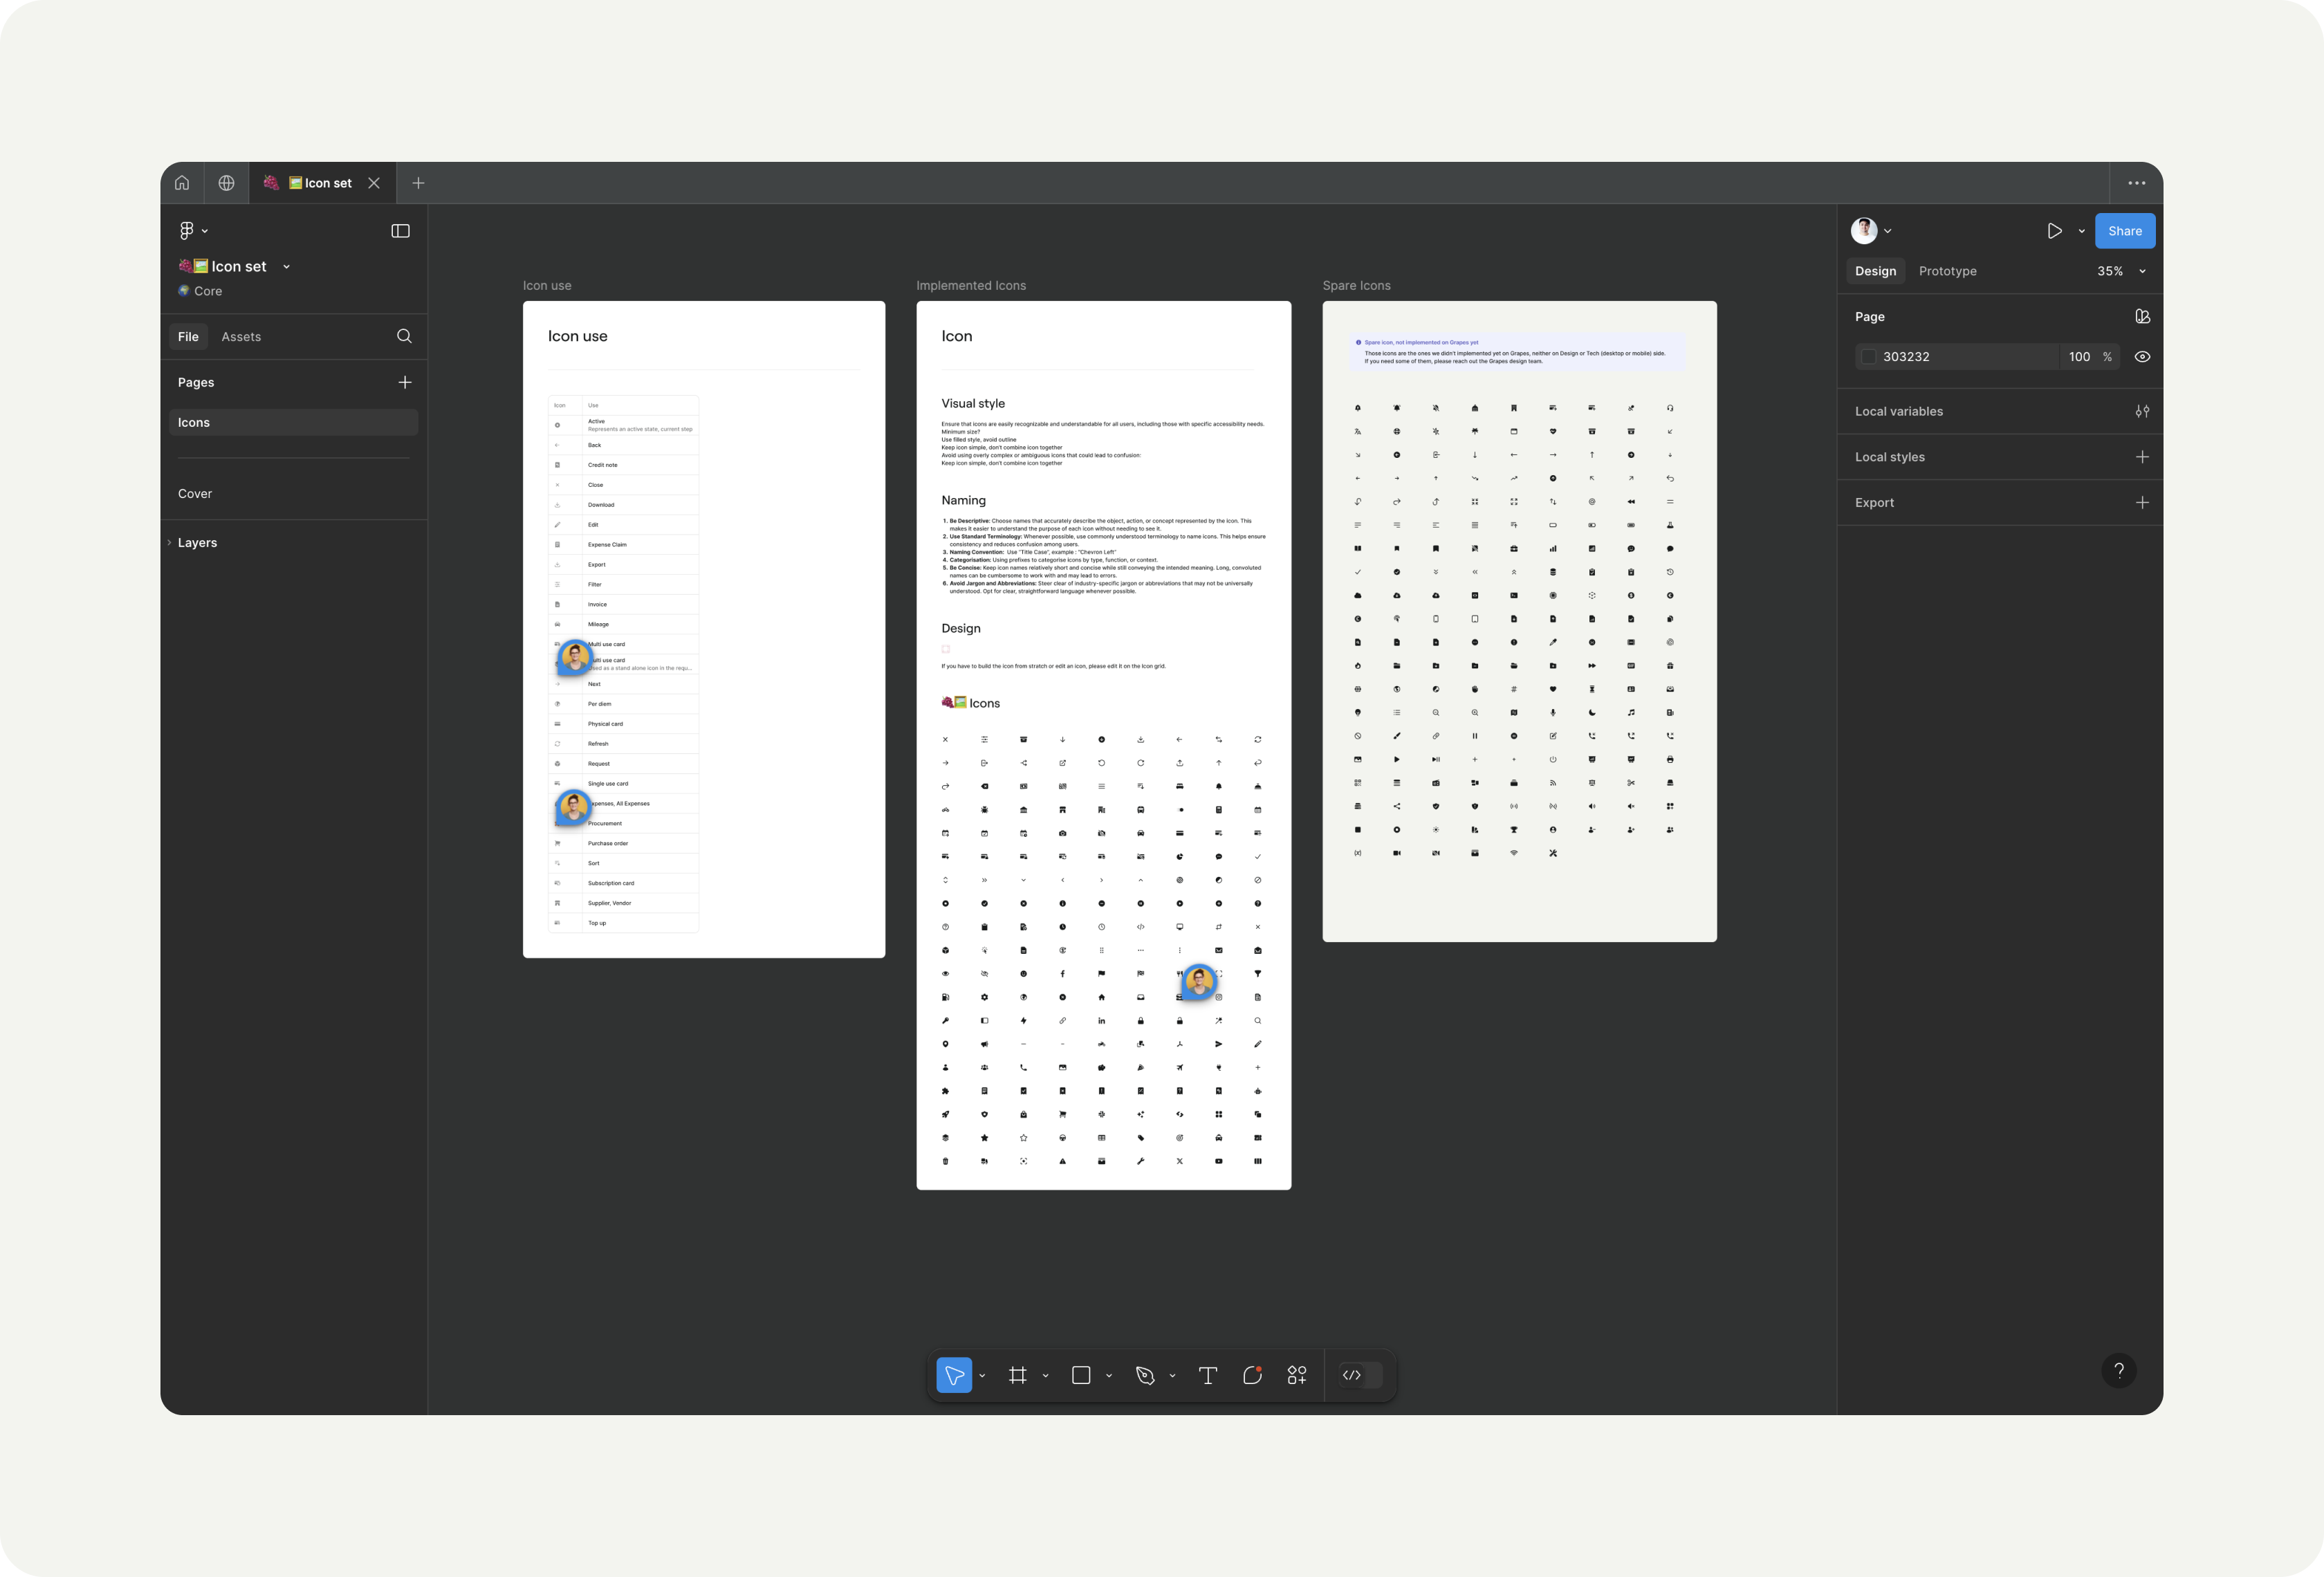Click avatar beside Multi use card row

click(x=574, y=657)
